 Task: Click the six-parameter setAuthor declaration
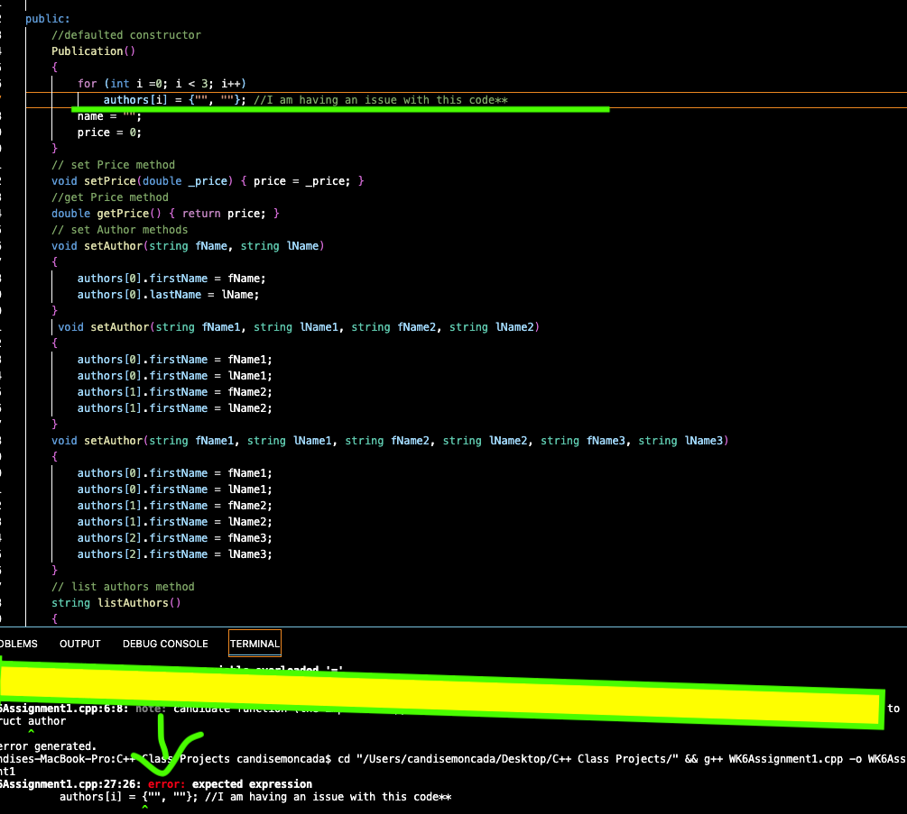pos(390,440)
